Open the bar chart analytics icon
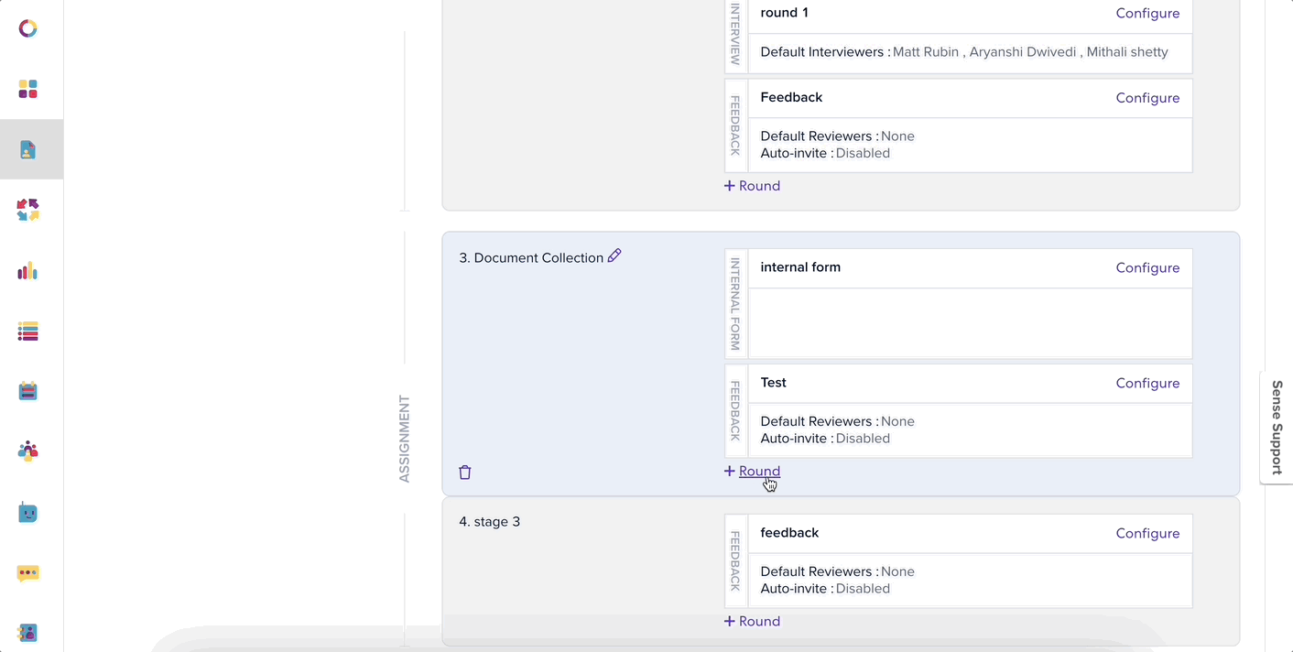The height and width of the screenshot is (652, 1293). pyautogui.click(x=27, y=270)
